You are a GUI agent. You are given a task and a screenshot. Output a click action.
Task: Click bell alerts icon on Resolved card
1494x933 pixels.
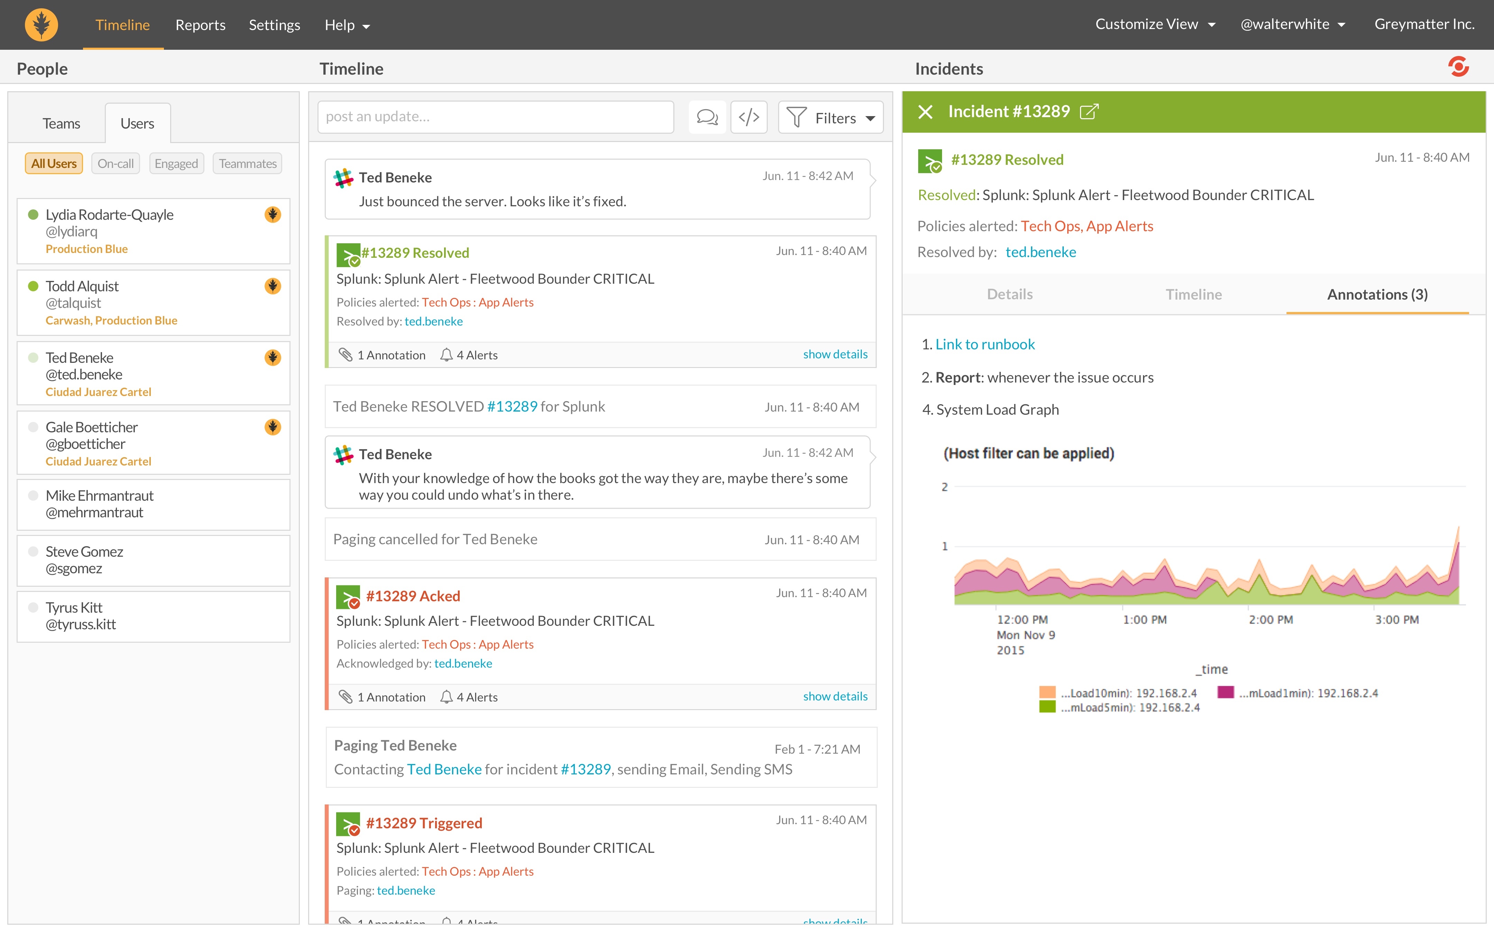click(446, 355)
